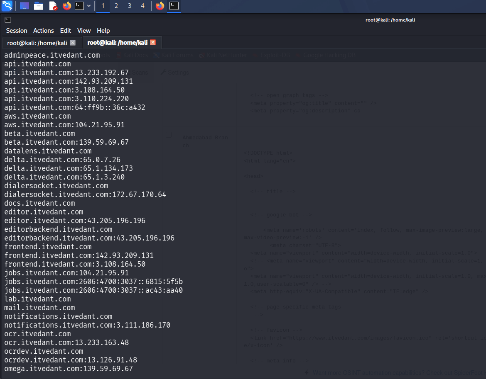The width and height of the screenshot is (486, 379).
Task: Click jobs.itvedant.com IPv6 ending ac43:aa40
Action: pyautogui.click(x=93, y=290)
